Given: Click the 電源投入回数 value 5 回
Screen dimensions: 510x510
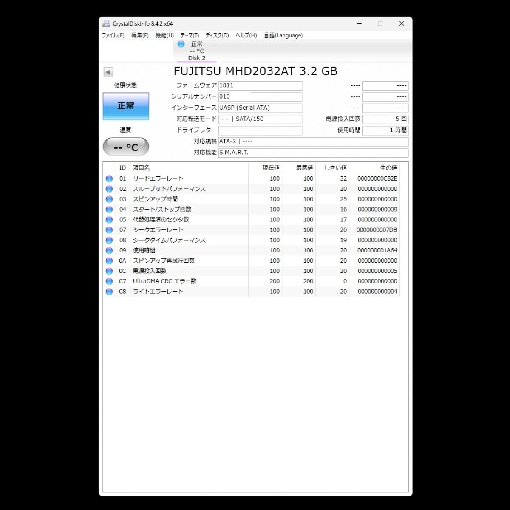Looking at the screenshot, I should pos(385,119).
